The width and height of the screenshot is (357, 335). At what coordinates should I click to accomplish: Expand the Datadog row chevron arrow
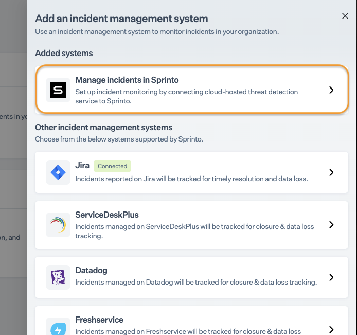(x=331, y=277)
